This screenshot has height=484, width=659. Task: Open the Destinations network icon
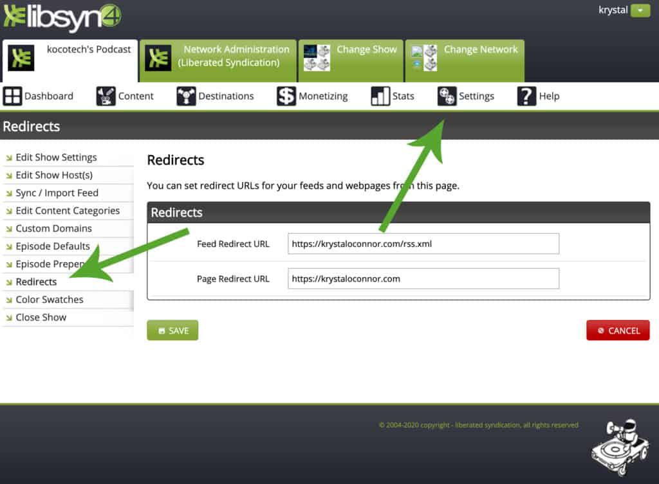(x=186, y=96)
